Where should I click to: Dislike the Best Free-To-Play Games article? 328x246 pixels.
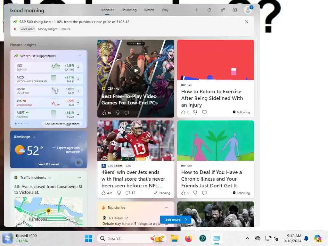pyautogui.click(x=118, y=113)
